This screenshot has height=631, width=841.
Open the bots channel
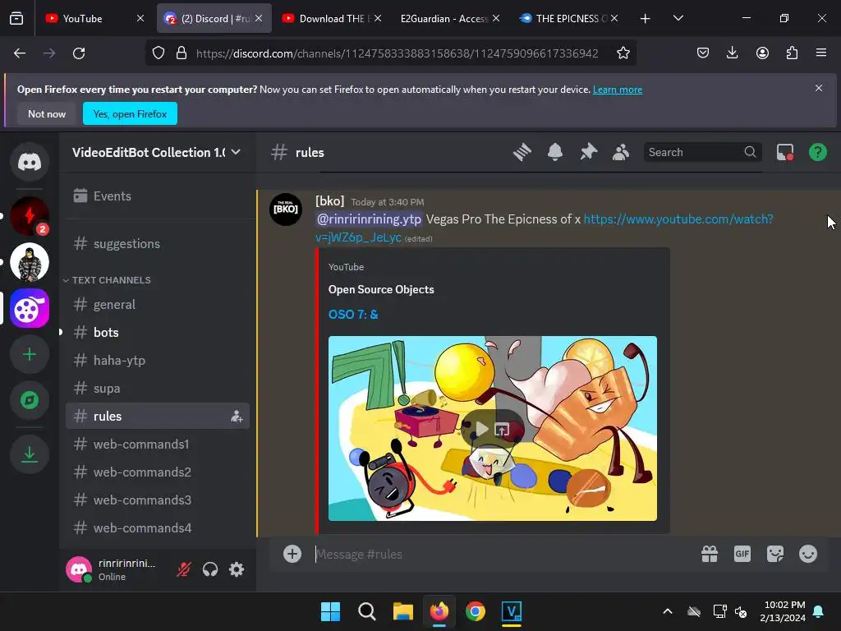pos(158,333)
